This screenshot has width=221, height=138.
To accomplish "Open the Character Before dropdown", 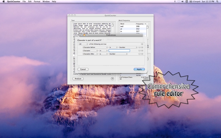I will 95,47.
